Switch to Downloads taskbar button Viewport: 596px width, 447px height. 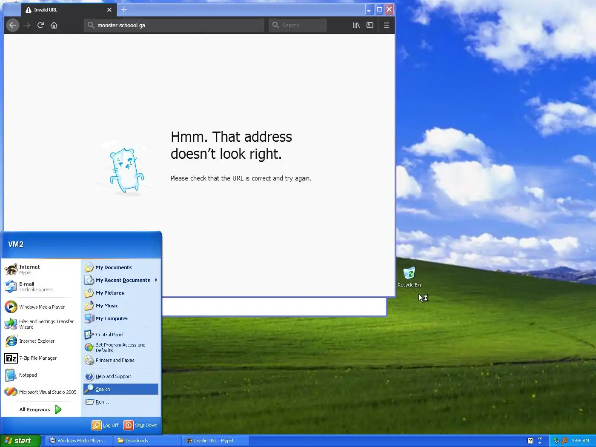click(147, 441)
